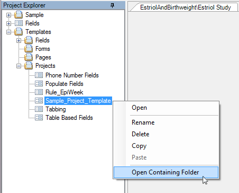The height and width of the screenshot is (193, 239).
Task: Choose Copy from the context menu
Action: [x=166, y=146]
